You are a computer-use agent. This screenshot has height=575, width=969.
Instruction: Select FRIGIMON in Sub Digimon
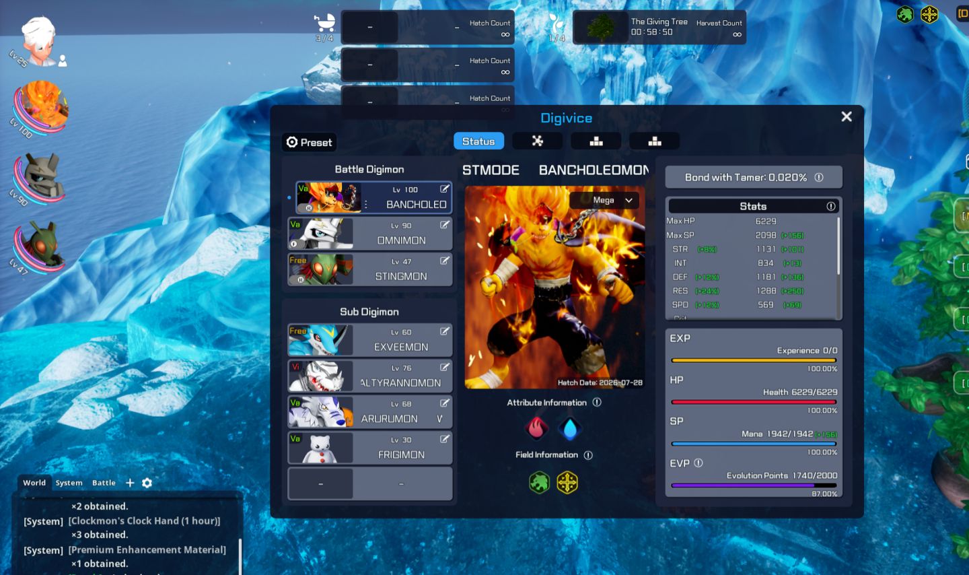[370, 448]
